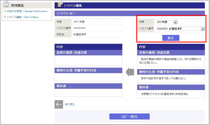Click the シラバス編集 book icon

(60, 4)
